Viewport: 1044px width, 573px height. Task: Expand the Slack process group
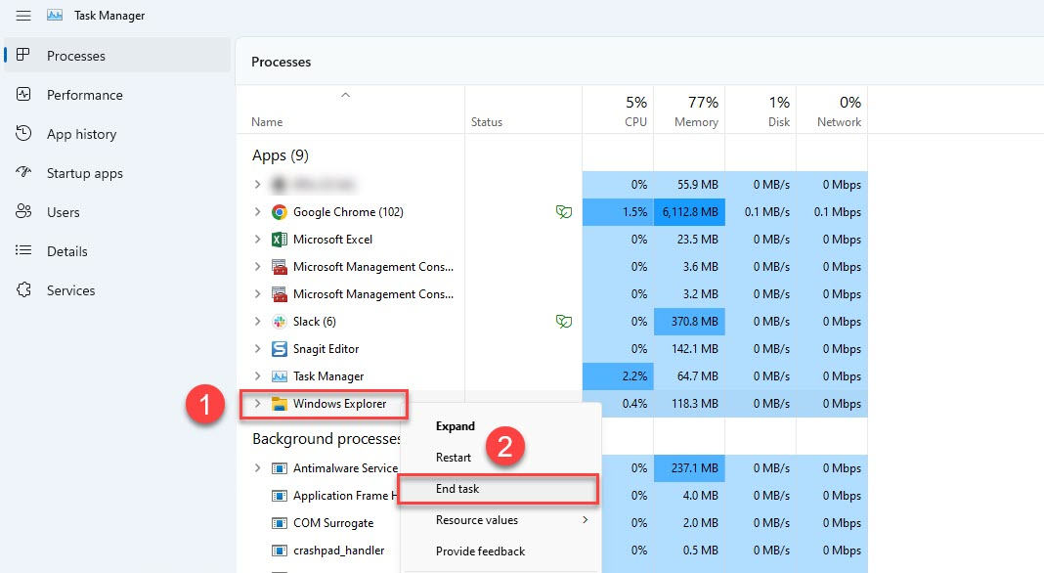coord(257,322)
